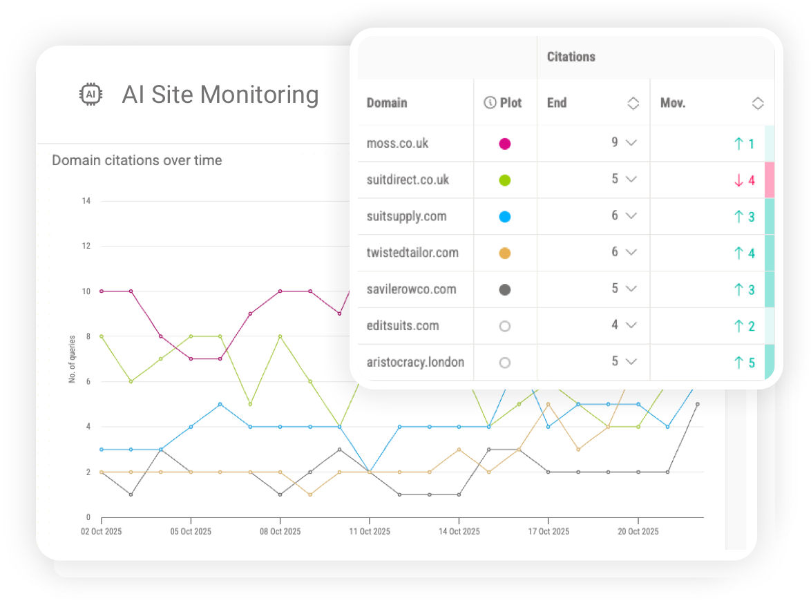Expand the moss.co.uk citations chevron
The height and width of the screenshot is (605, 811).
tap(630, 143)
